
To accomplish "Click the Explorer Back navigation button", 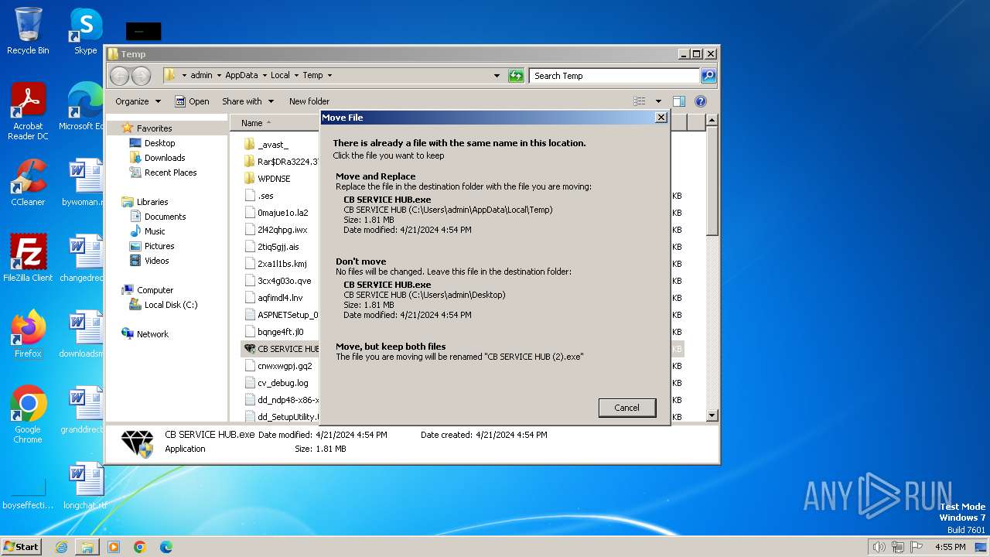I will [120, 75].
